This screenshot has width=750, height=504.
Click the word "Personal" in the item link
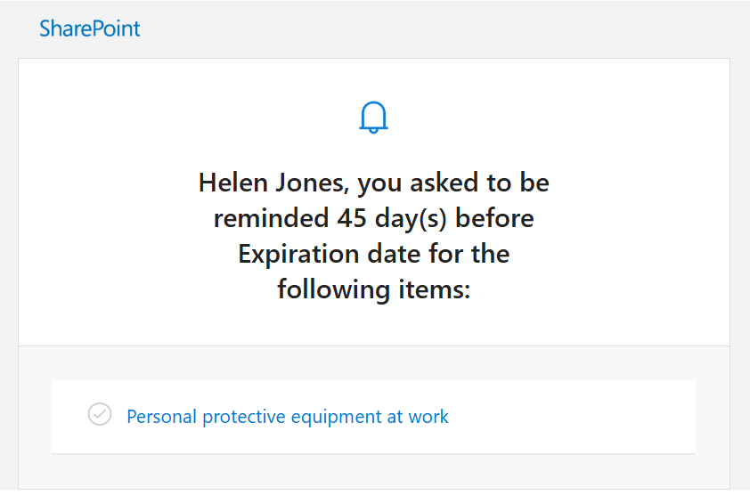tap(162, 416)
